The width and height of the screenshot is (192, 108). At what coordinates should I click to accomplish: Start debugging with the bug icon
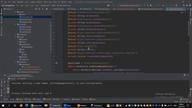[x=148, y=5]
